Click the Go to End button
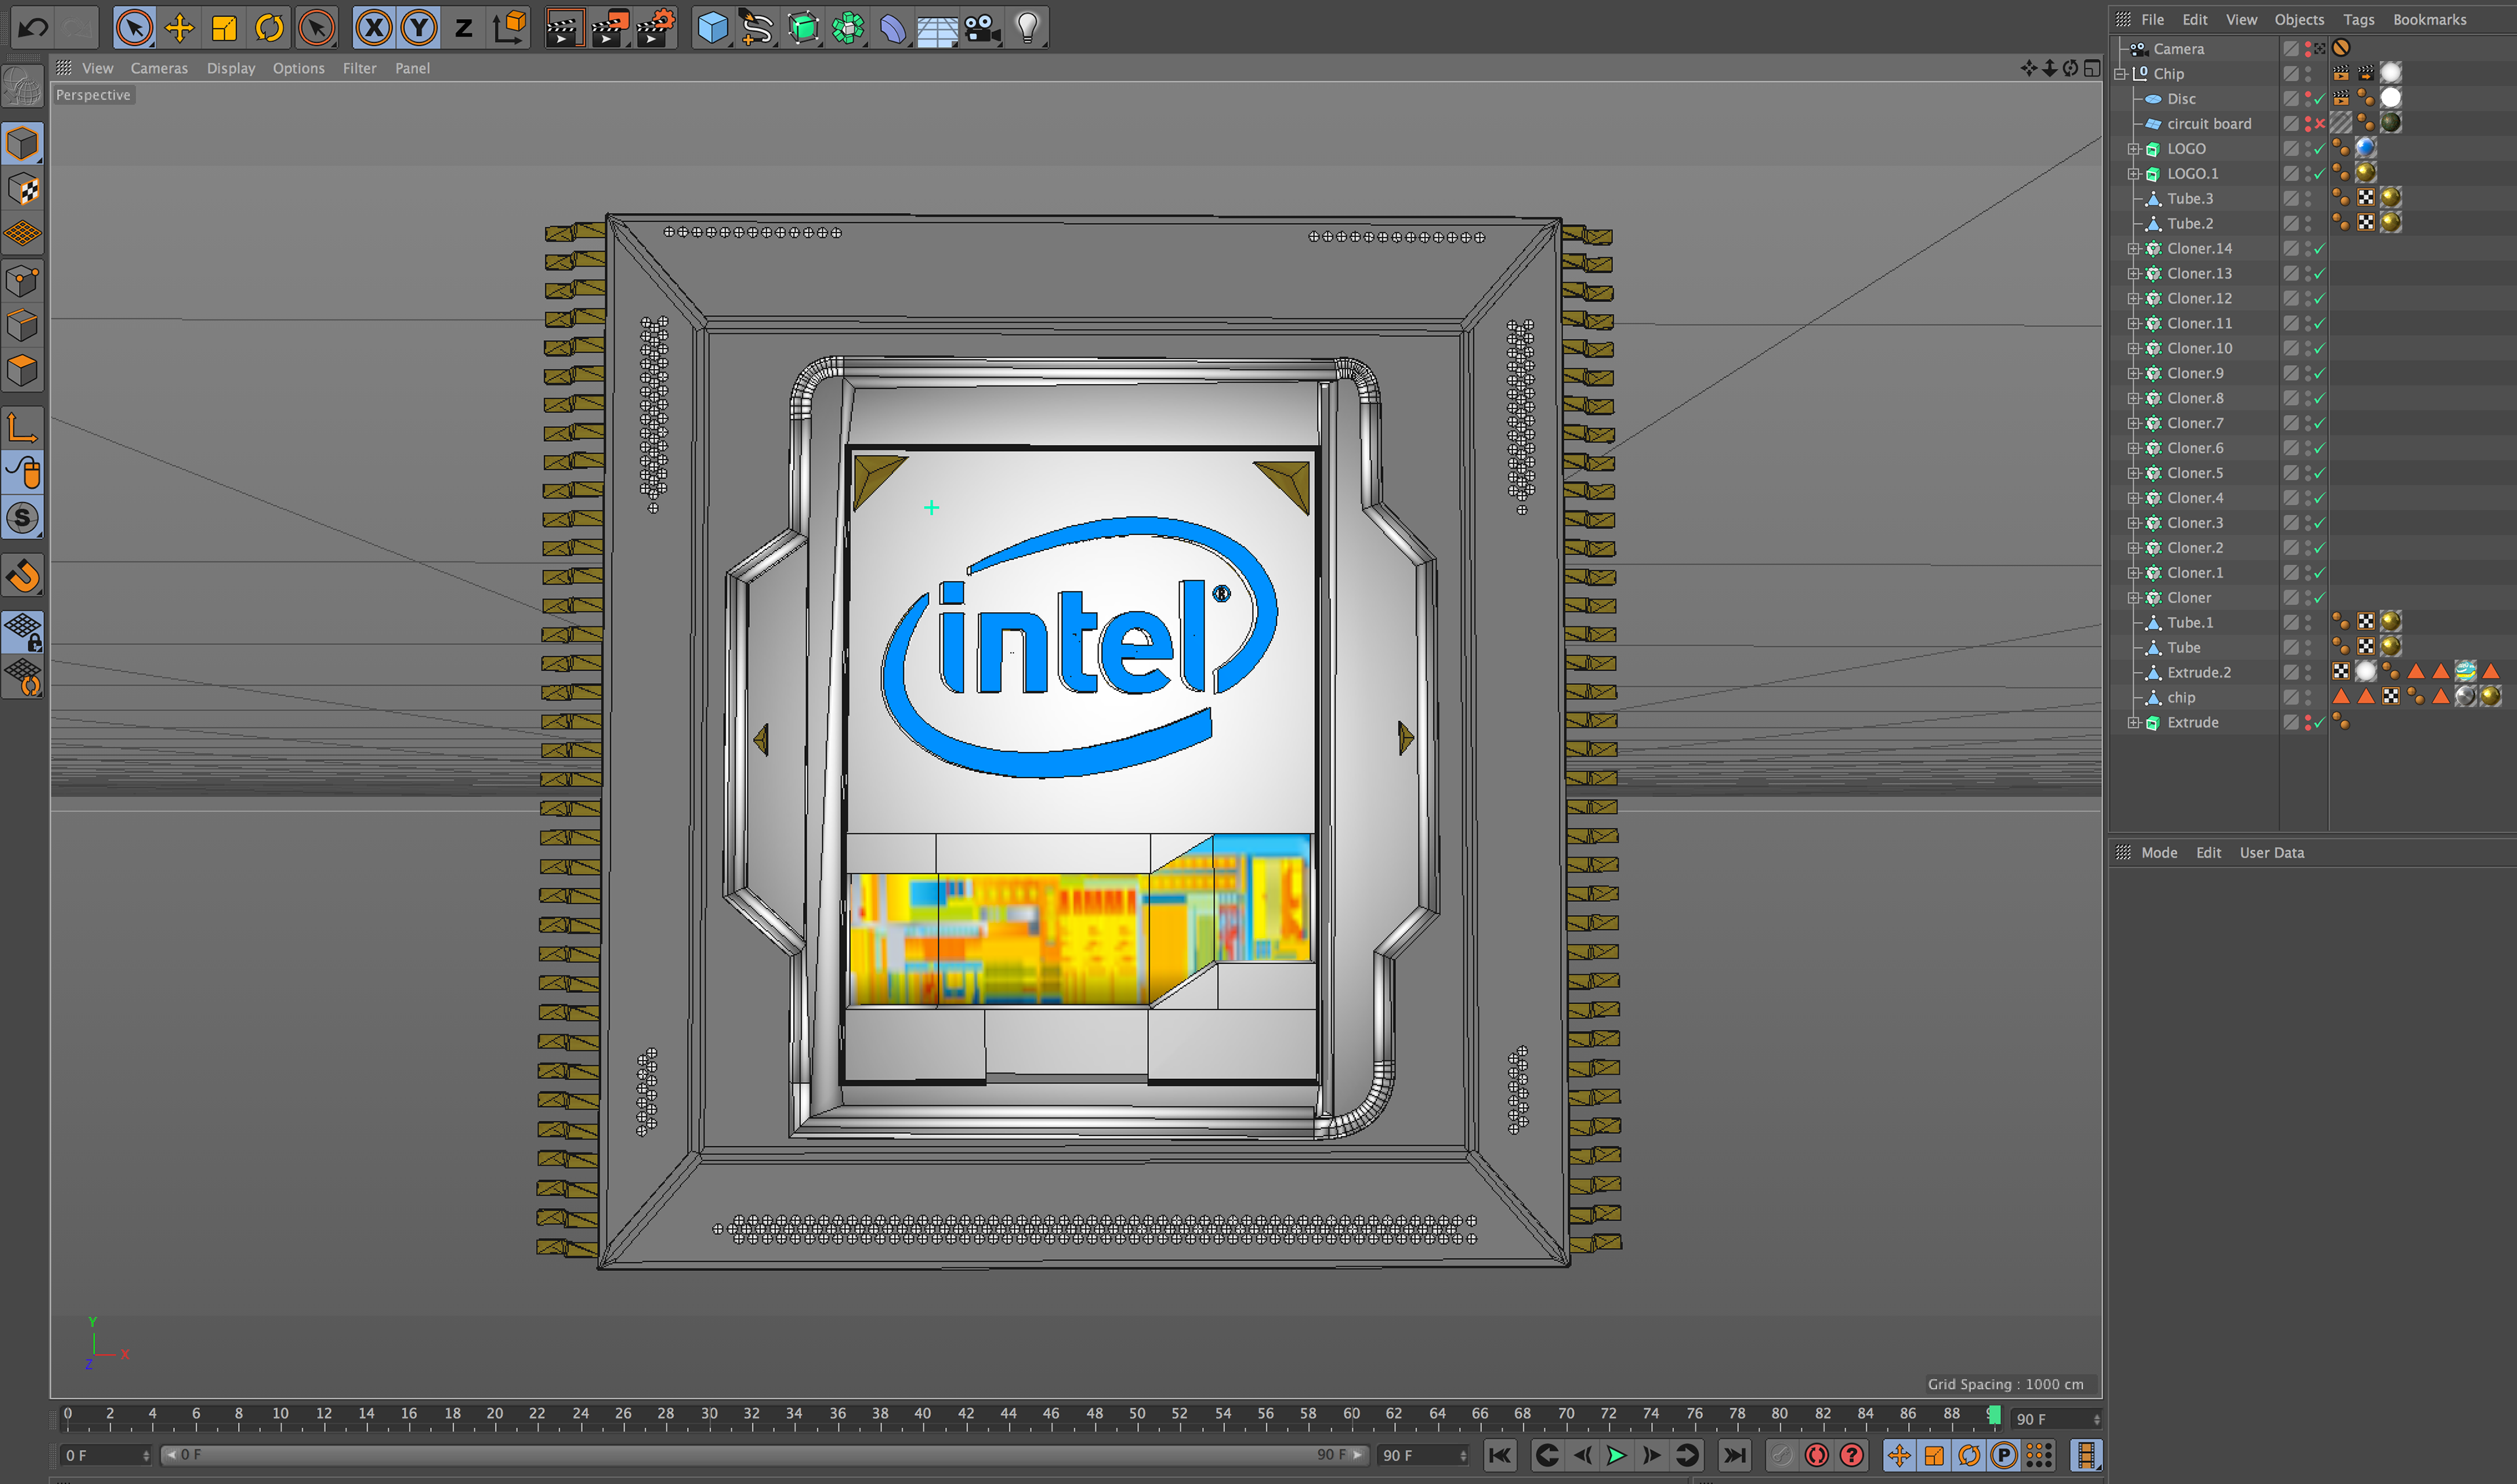The image size is (2517, 1484). pyautogui.click(x=1734, y=1455)
